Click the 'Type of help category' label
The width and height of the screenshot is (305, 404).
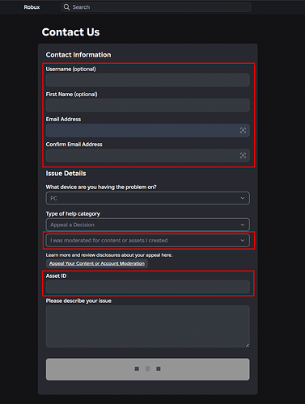[73, 213]
